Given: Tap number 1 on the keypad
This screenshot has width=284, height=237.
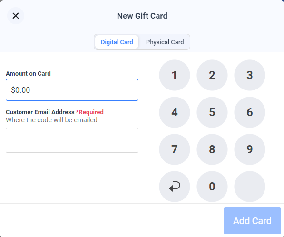Looking at the screenshot, I should (x=175, y=75).
